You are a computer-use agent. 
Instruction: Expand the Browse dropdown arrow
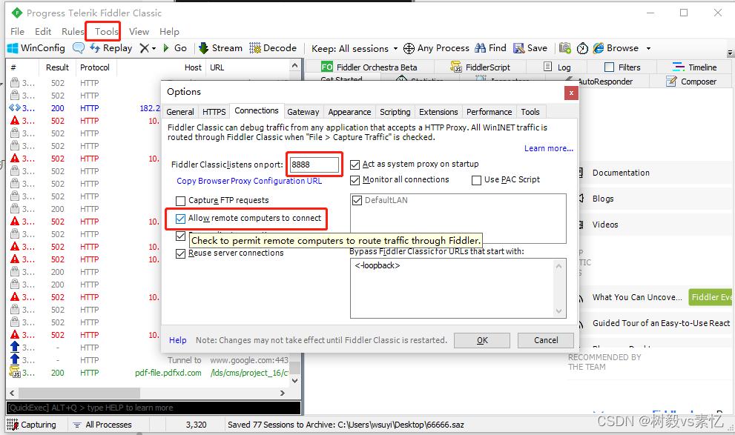[648, 48]
